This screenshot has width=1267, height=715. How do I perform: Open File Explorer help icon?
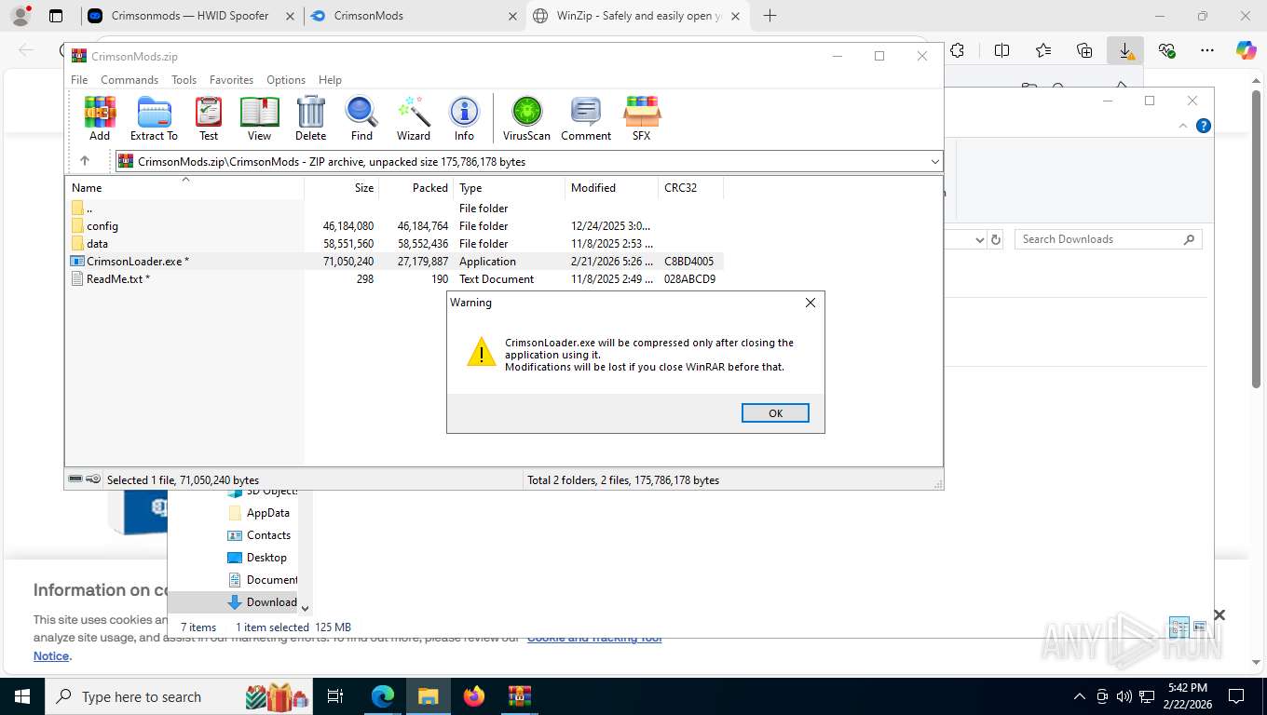point(1204,126)
